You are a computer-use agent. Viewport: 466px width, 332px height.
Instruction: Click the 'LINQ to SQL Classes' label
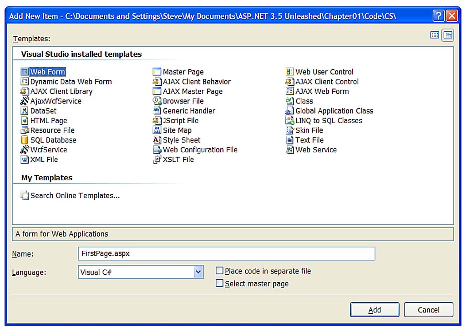point(329,120)
